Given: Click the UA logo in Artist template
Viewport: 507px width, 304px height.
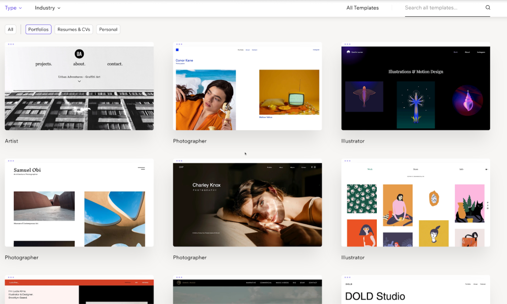Looking at the screenshot, I should point(79,54).
